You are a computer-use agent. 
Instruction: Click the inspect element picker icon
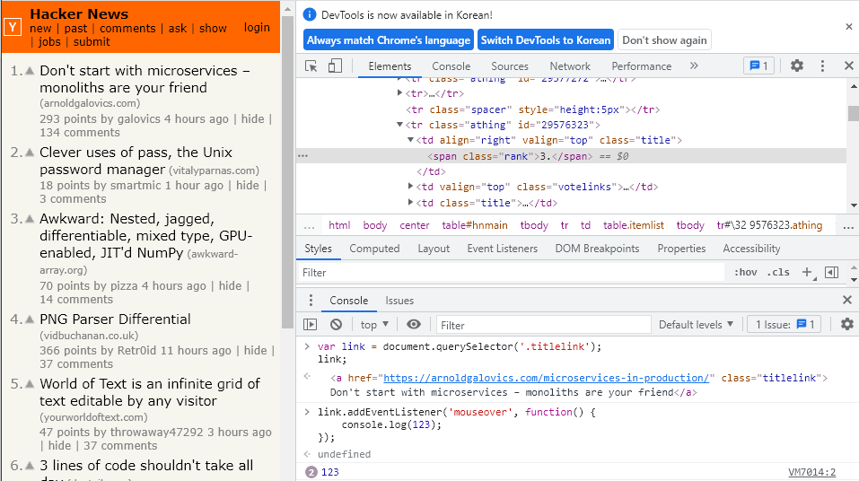point(311,66)
